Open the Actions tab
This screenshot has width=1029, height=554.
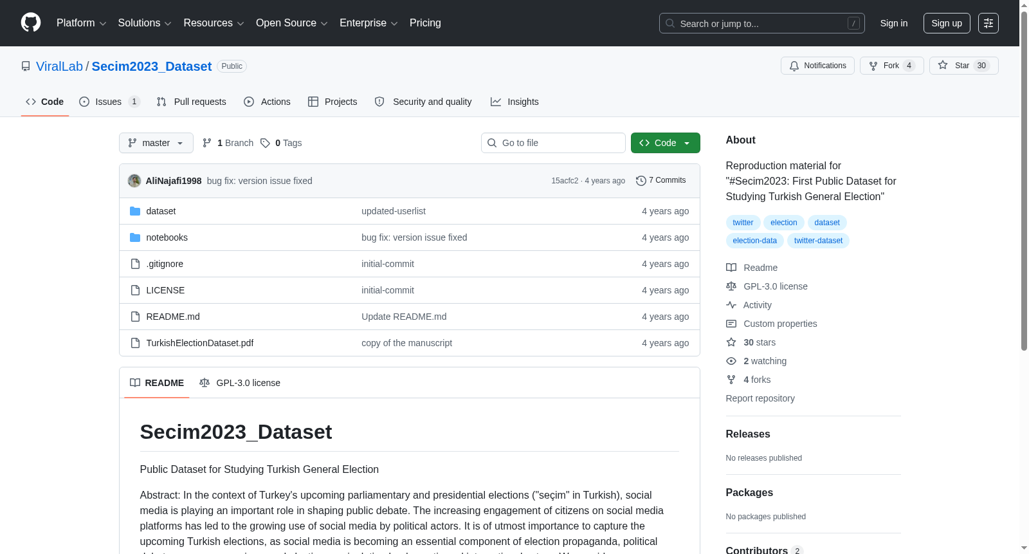pos(268,102)
